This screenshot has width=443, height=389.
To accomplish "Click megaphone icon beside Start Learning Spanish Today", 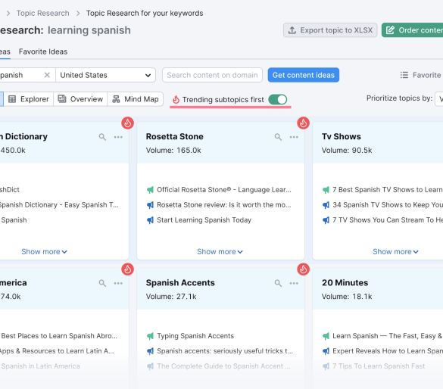I will click(150, 220).
